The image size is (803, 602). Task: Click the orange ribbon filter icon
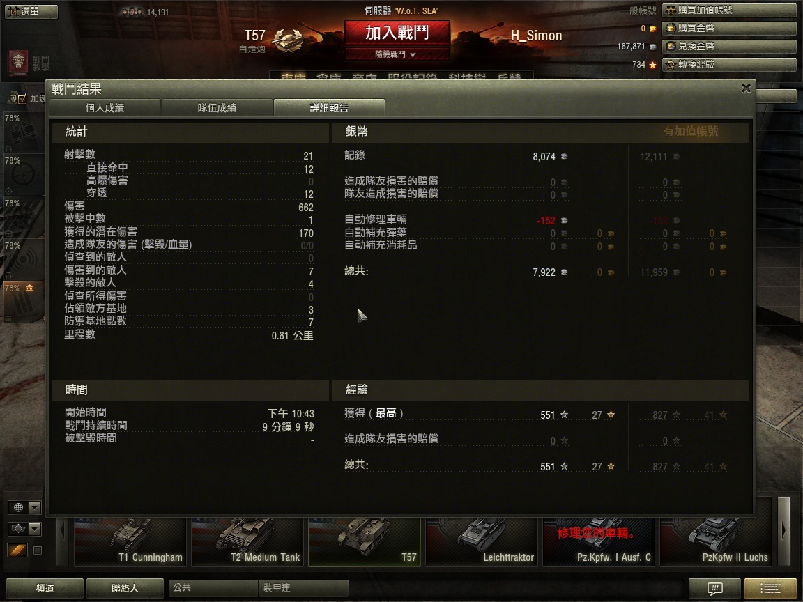click(17, 550)
